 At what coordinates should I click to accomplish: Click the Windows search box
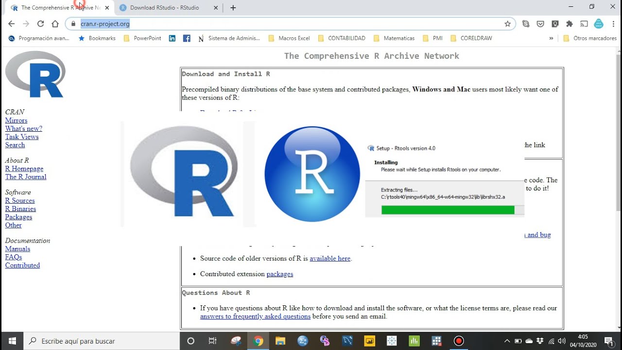pyautogui.click(x=102, y=341)
